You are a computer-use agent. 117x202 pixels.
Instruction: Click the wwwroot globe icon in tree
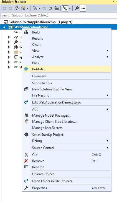pos(16,47)
